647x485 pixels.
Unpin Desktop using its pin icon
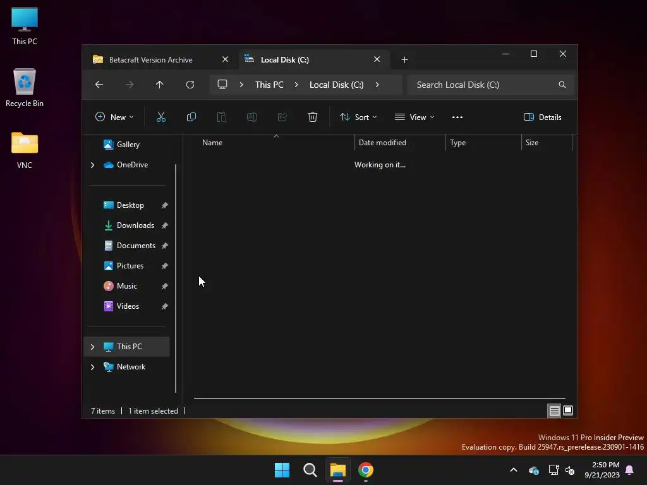(x=165, y=205)
